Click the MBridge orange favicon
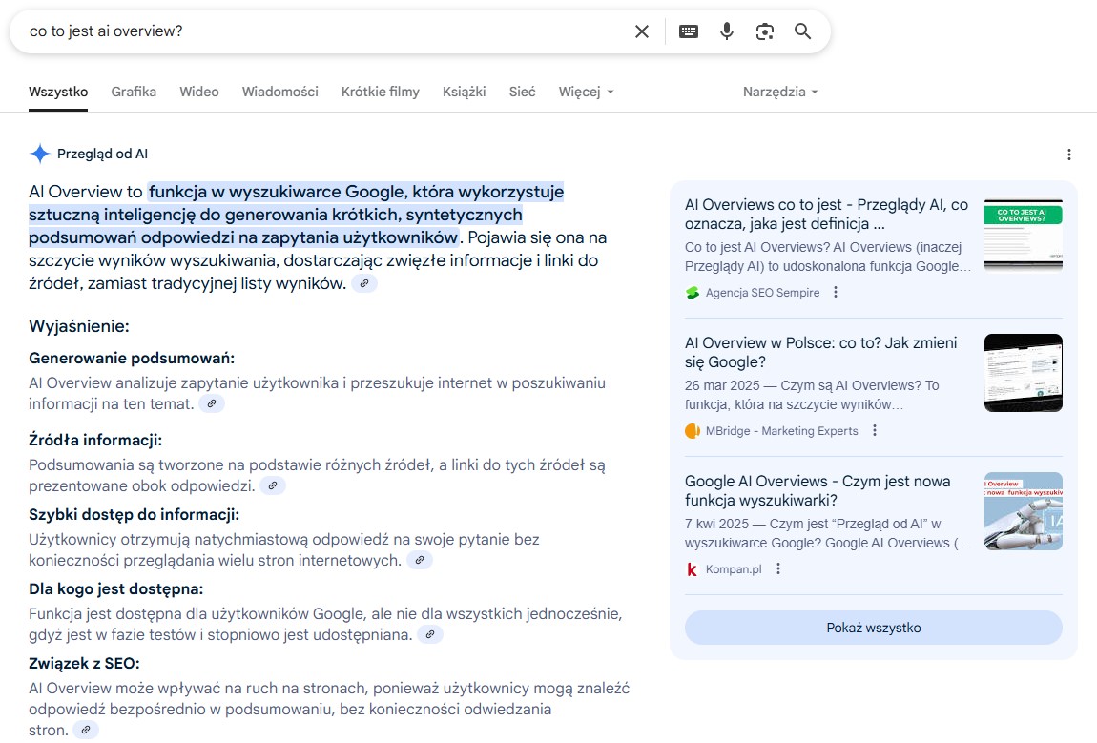The width and height of the screenshot is (1097, 743). (692, 431)
